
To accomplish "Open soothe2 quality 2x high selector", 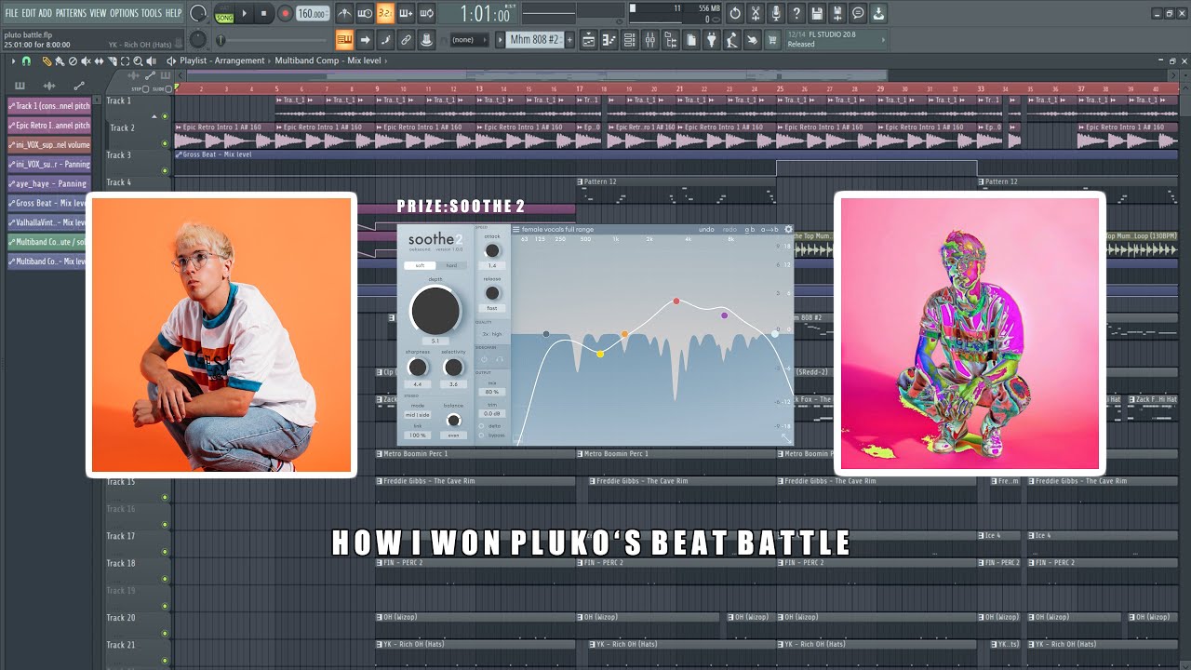I will coord(492,333).
